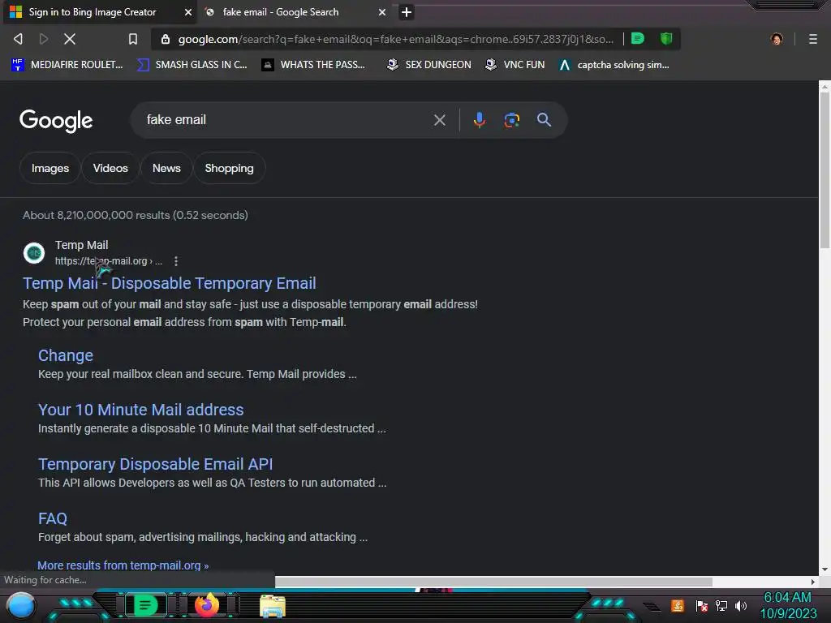This screenshot has width=831, height=623.
Task: Click the taskbar clock 6:04 AM
Action: (x=787, y=598)
